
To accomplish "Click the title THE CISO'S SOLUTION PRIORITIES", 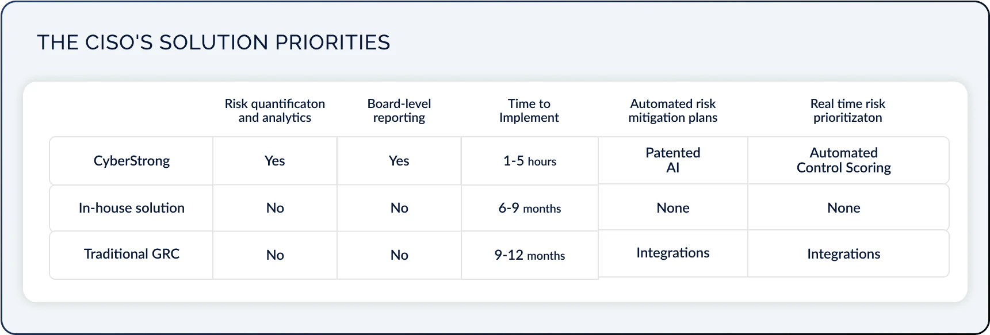I will (x=213, y=43).
